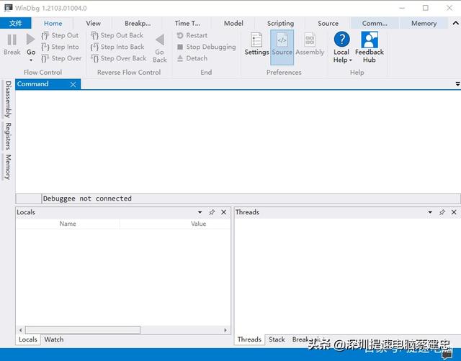Pin the Threads panel

click(442, 212)
